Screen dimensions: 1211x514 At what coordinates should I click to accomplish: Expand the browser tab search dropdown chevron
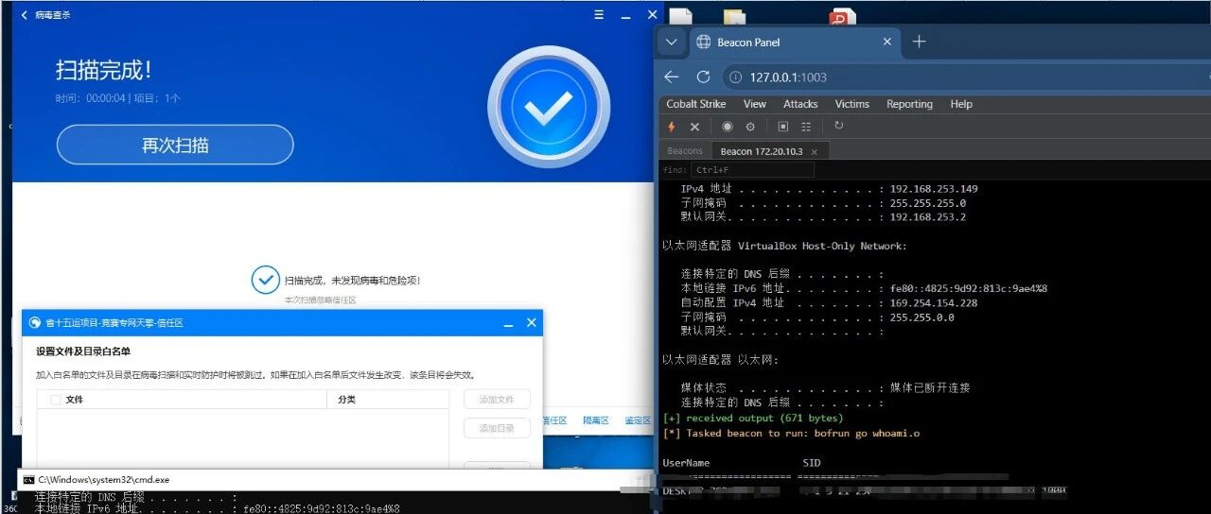671,42
